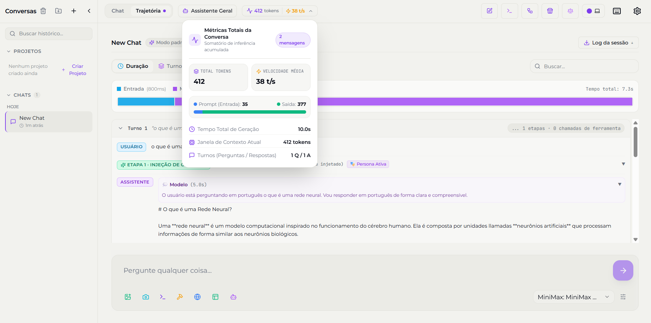Open the Assistente Geral selector
651x323 pixels.
pyautogui.click(x=208, y=11)
